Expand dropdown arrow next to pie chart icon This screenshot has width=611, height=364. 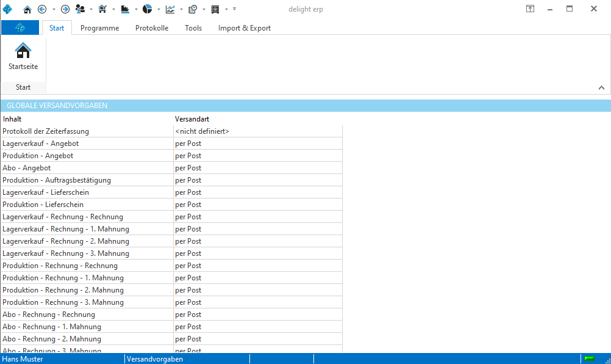point(159,9)
